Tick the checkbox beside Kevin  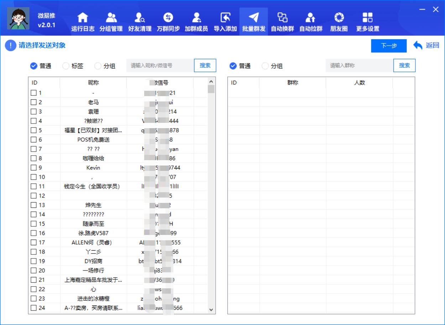click(x=33, y=167)
